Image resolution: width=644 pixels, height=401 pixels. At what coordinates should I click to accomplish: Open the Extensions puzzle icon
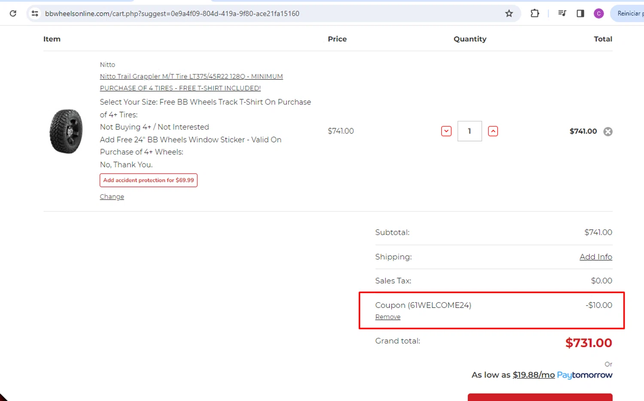pos(535,13)
